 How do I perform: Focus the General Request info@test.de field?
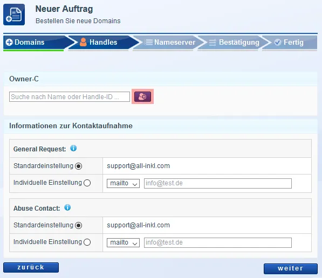tap(218, 183)
